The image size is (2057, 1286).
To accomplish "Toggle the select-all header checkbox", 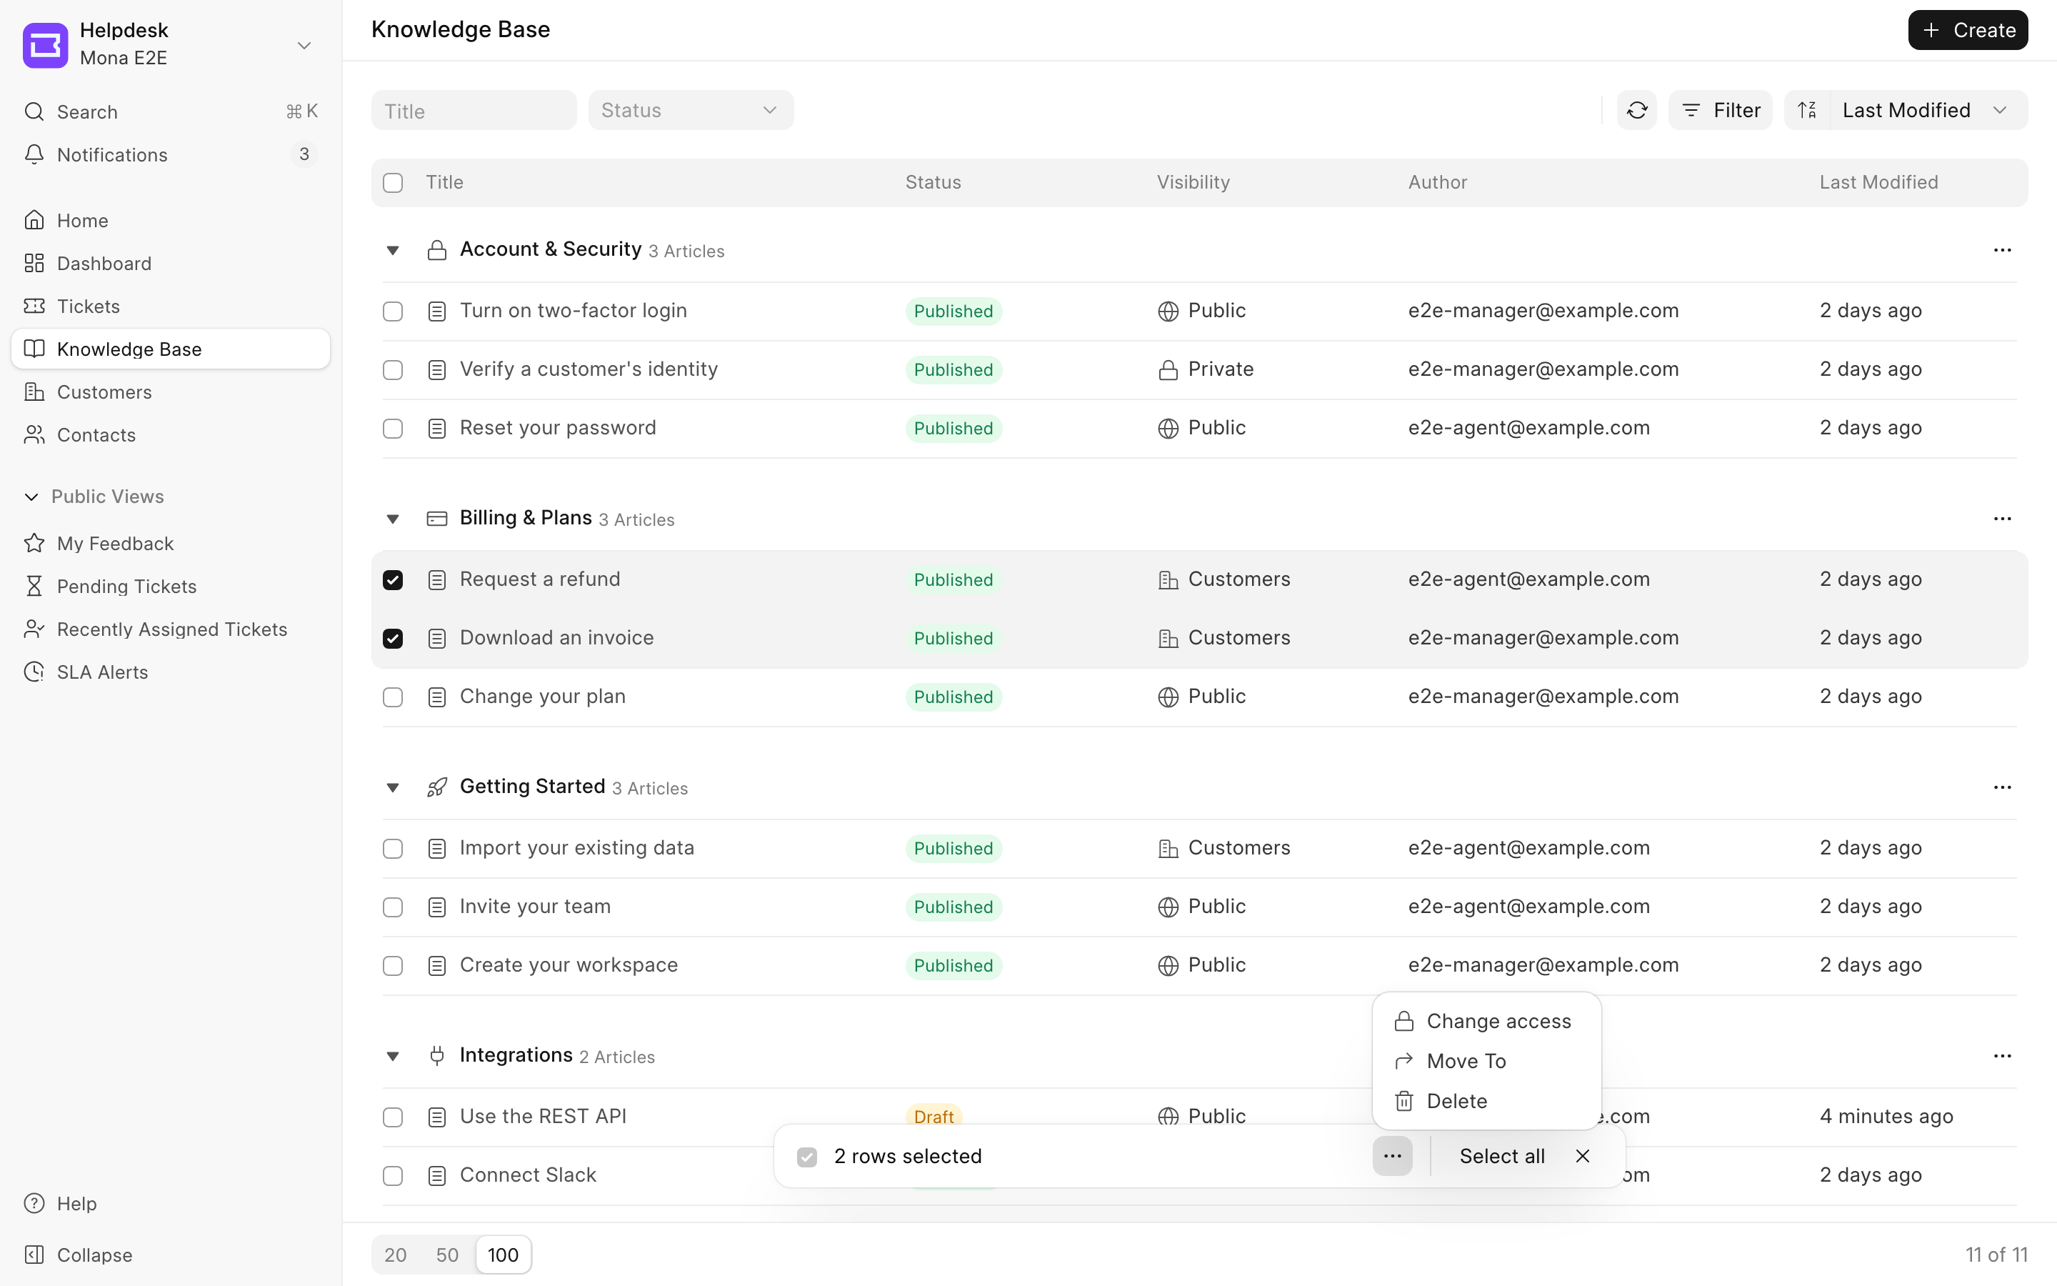I will click(393, 183).
